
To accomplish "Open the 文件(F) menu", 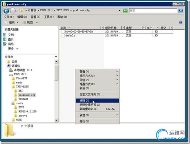I will tap(9, 17).
